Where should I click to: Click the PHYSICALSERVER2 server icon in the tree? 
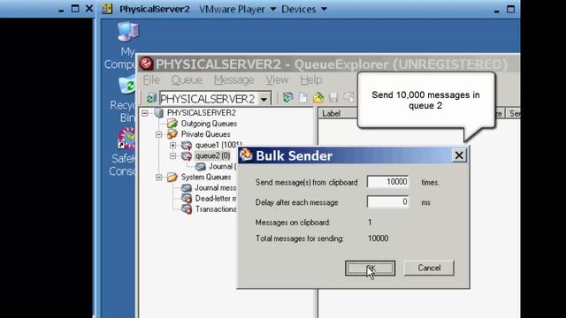(x=159, y=113)
